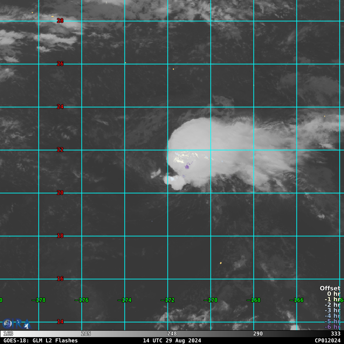Click the 333 colorbar value

(336, 334)
